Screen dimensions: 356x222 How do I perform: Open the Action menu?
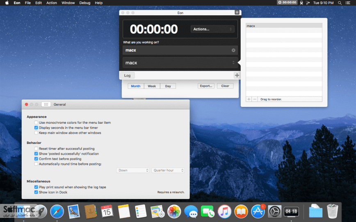(52, 3)
